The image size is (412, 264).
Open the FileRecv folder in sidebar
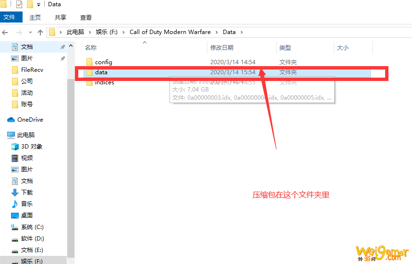(x=32, y=70)
